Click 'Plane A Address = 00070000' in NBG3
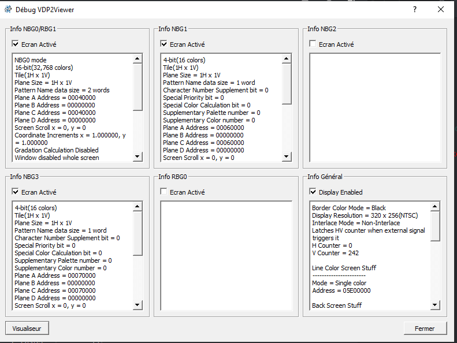 55,275
